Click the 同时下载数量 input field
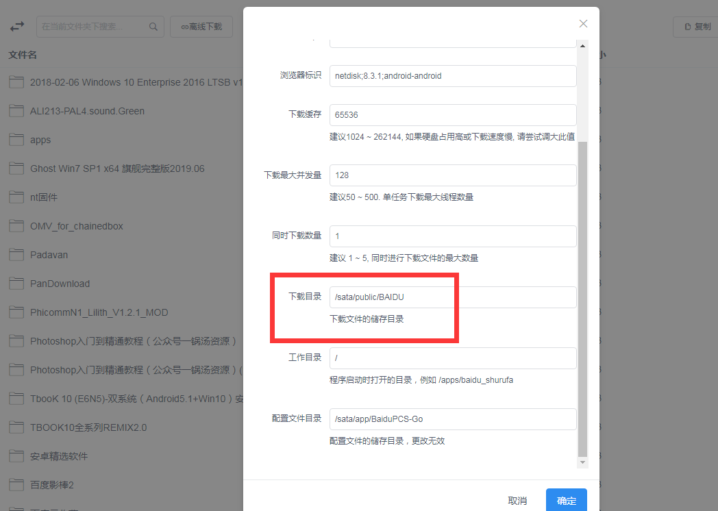The height and width of the screenshot is (511, 718). point(452,236)
